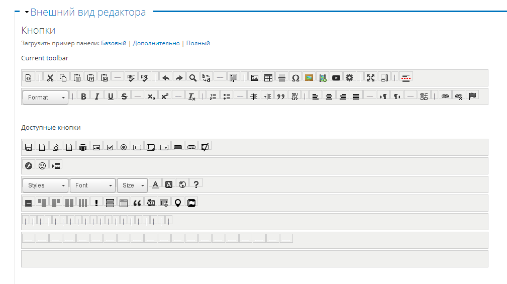Load the Базовый toolbar sample
The width and height of the screenshot is (507, 284).
[x=114, y=43]
